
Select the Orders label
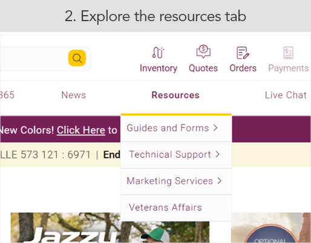coord(243,68)
